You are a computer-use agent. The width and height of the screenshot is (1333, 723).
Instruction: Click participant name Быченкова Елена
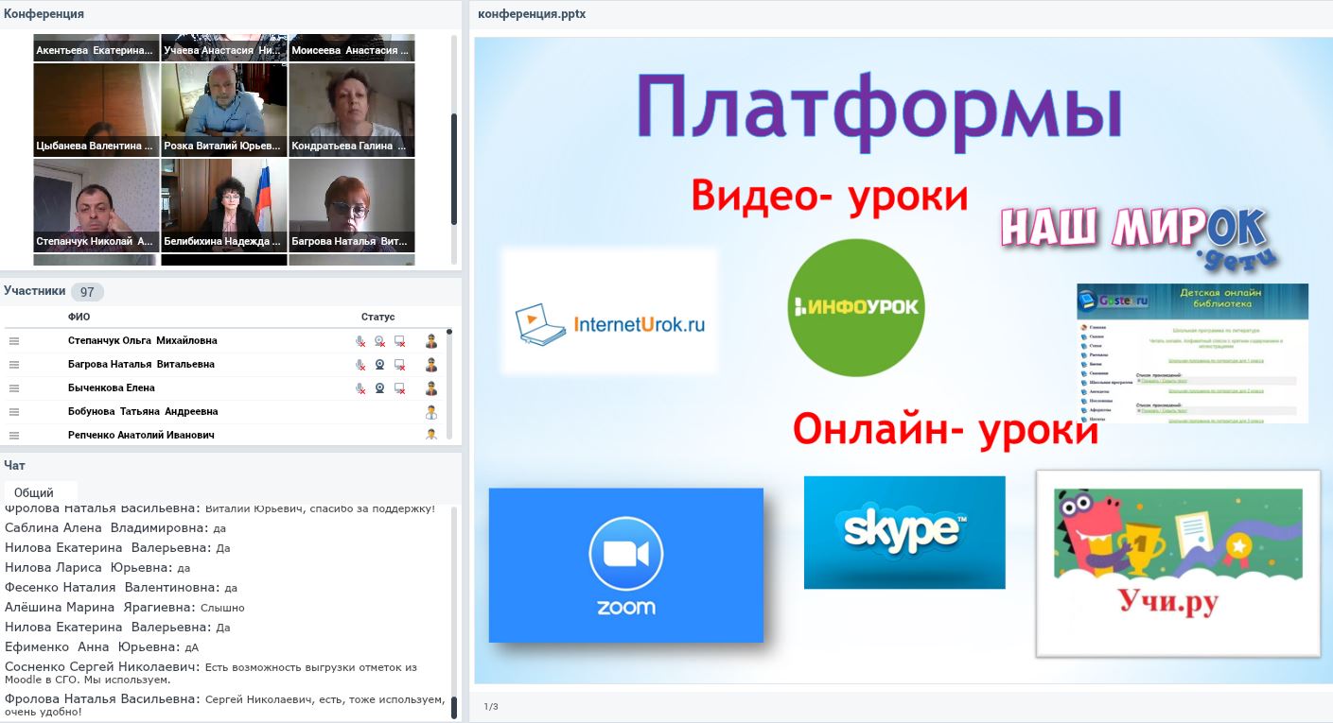(x=112, y=388)
